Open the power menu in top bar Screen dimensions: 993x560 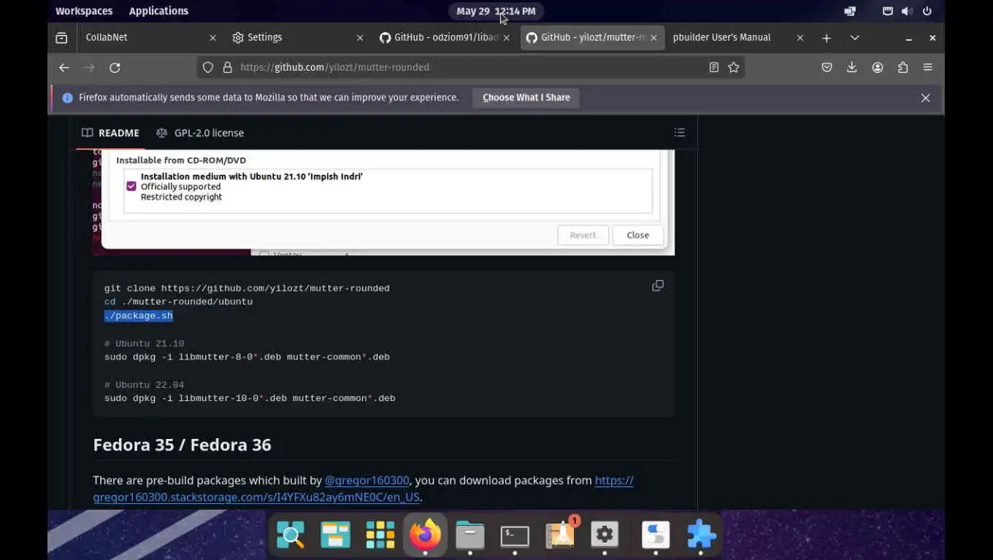[x=927, y=11]
